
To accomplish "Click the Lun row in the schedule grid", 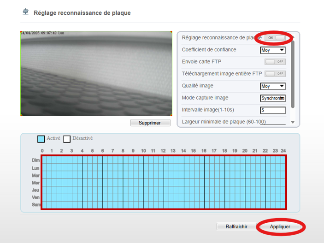I will (x=164, y=167).
